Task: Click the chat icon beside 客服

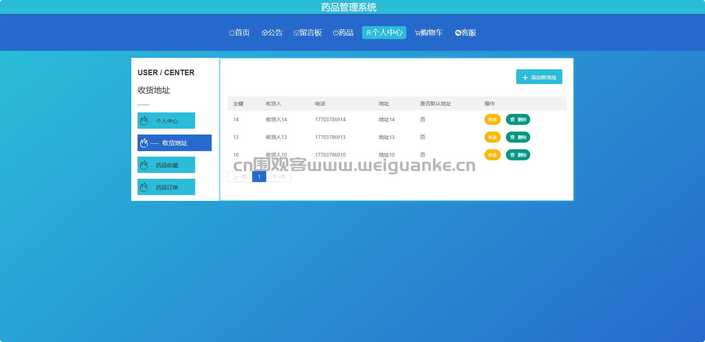Action: (x=458, y=33)
